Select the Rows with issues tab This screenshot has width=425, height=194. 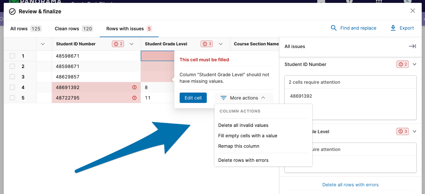(x=129, y=29)
